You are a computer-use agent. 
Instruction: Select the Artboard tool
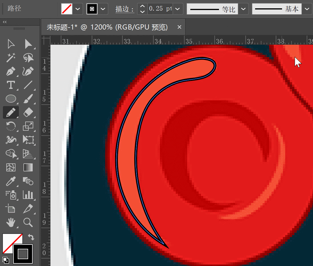pos(11,209)
